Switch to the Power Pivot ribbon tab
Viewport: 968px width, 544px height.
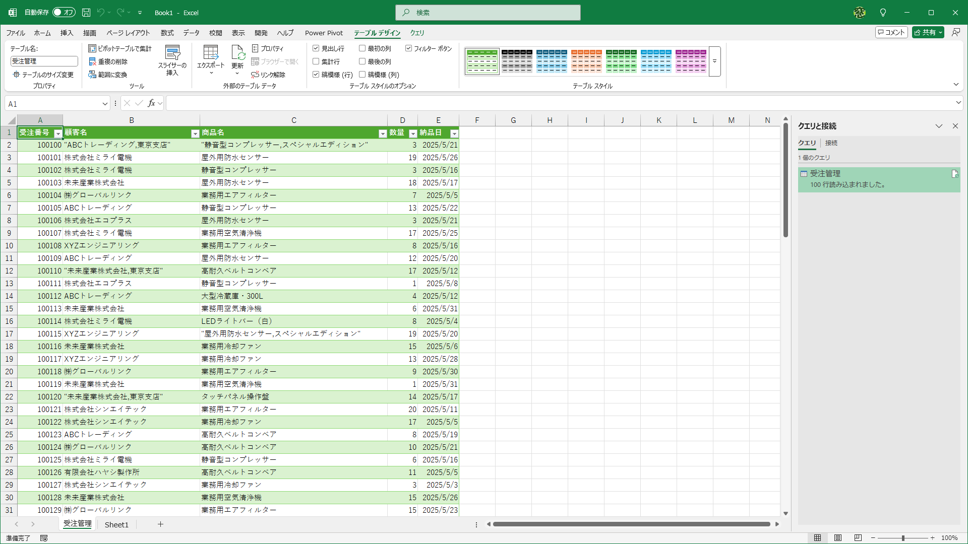click(x=324, y=33)
